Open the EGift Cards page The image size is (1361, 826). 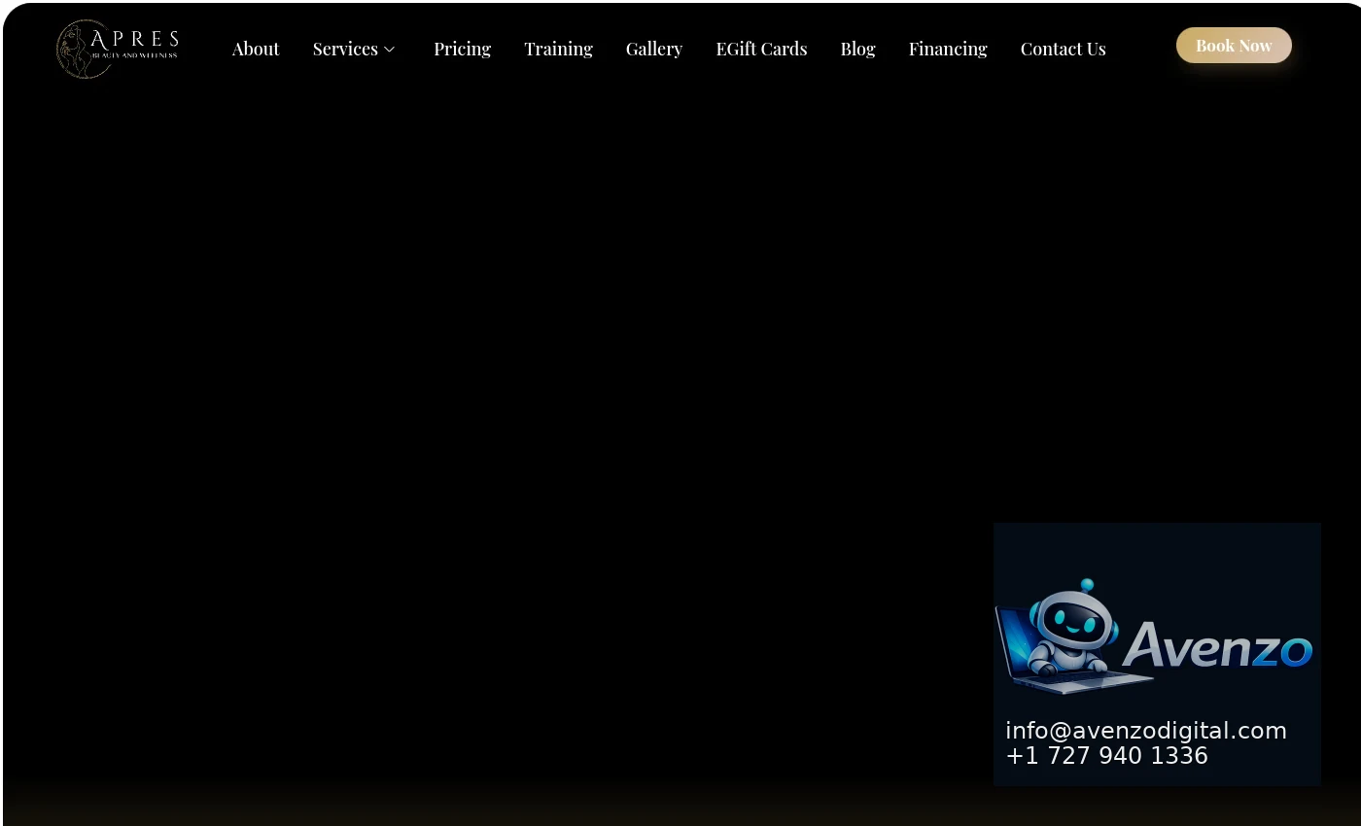tap(762, 49)
